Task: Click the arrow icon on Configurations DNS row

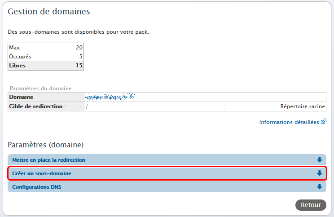Action: [319, 186]
